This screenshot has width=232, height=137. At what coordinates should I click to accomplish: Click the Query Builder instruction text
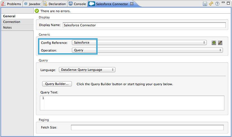pos(125,84)
